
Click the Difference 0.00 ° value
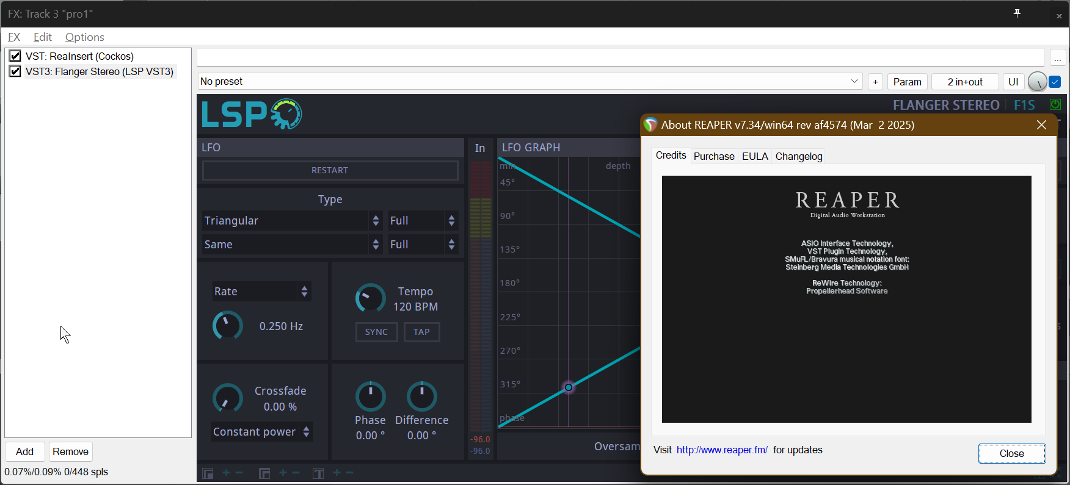[x=422, y=436]
